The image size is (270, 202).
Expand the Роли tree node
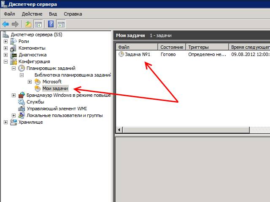[5, 41]
